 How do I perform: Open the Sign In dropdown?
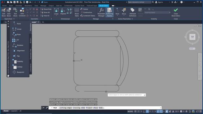tap(169, 2)
